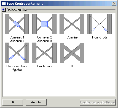Click the Cornières 1 discontinu caption
118x108 pixels.
coord(17,39)
